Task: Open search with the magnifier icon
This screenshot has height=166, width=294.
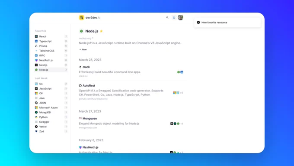Action: coord(167,17)
